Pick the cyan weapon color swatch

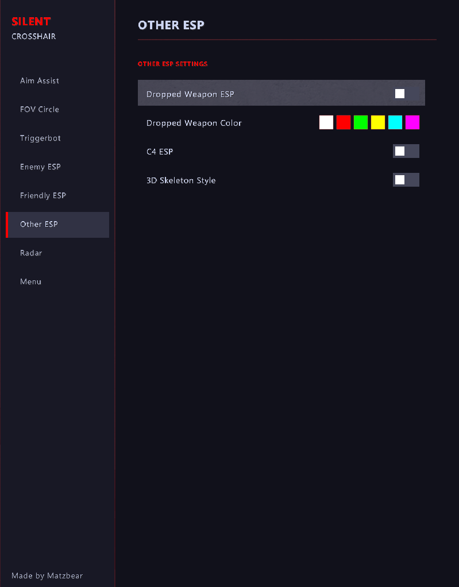395,122
